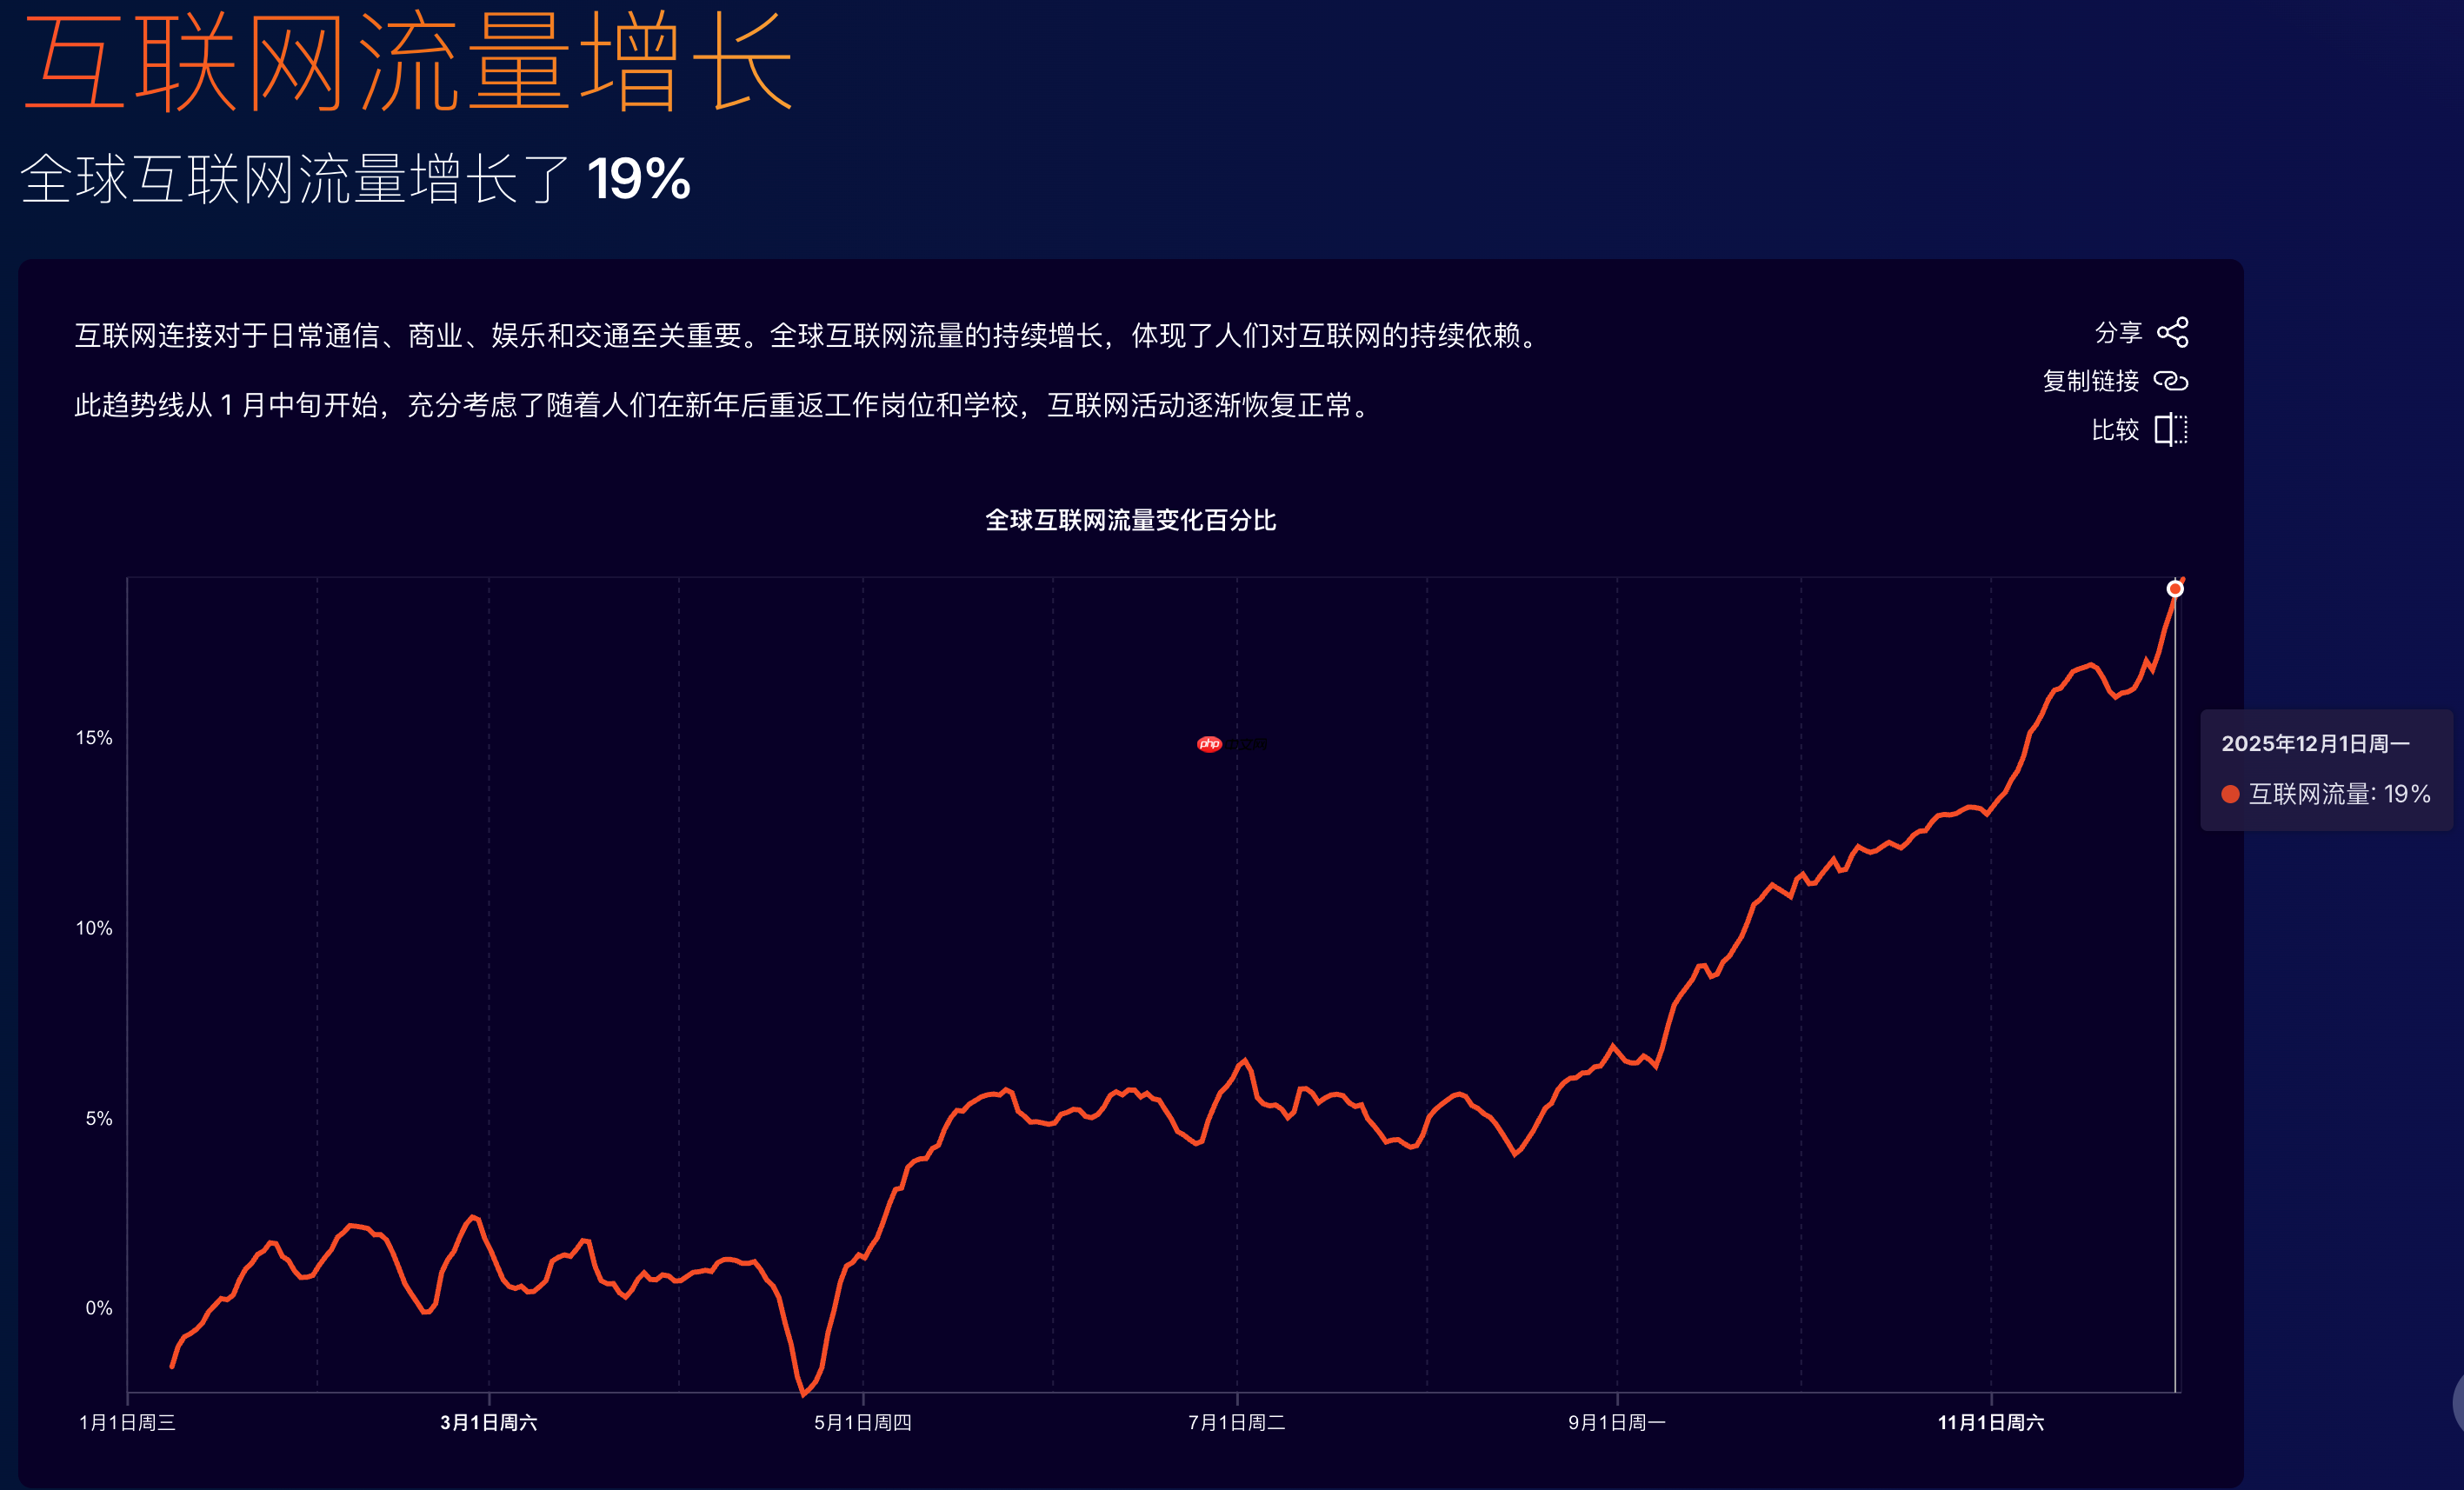The image size is (2464, 1490).
Task: Select the 11月1日周六 axis label
Action: tap(1992, 1423)
